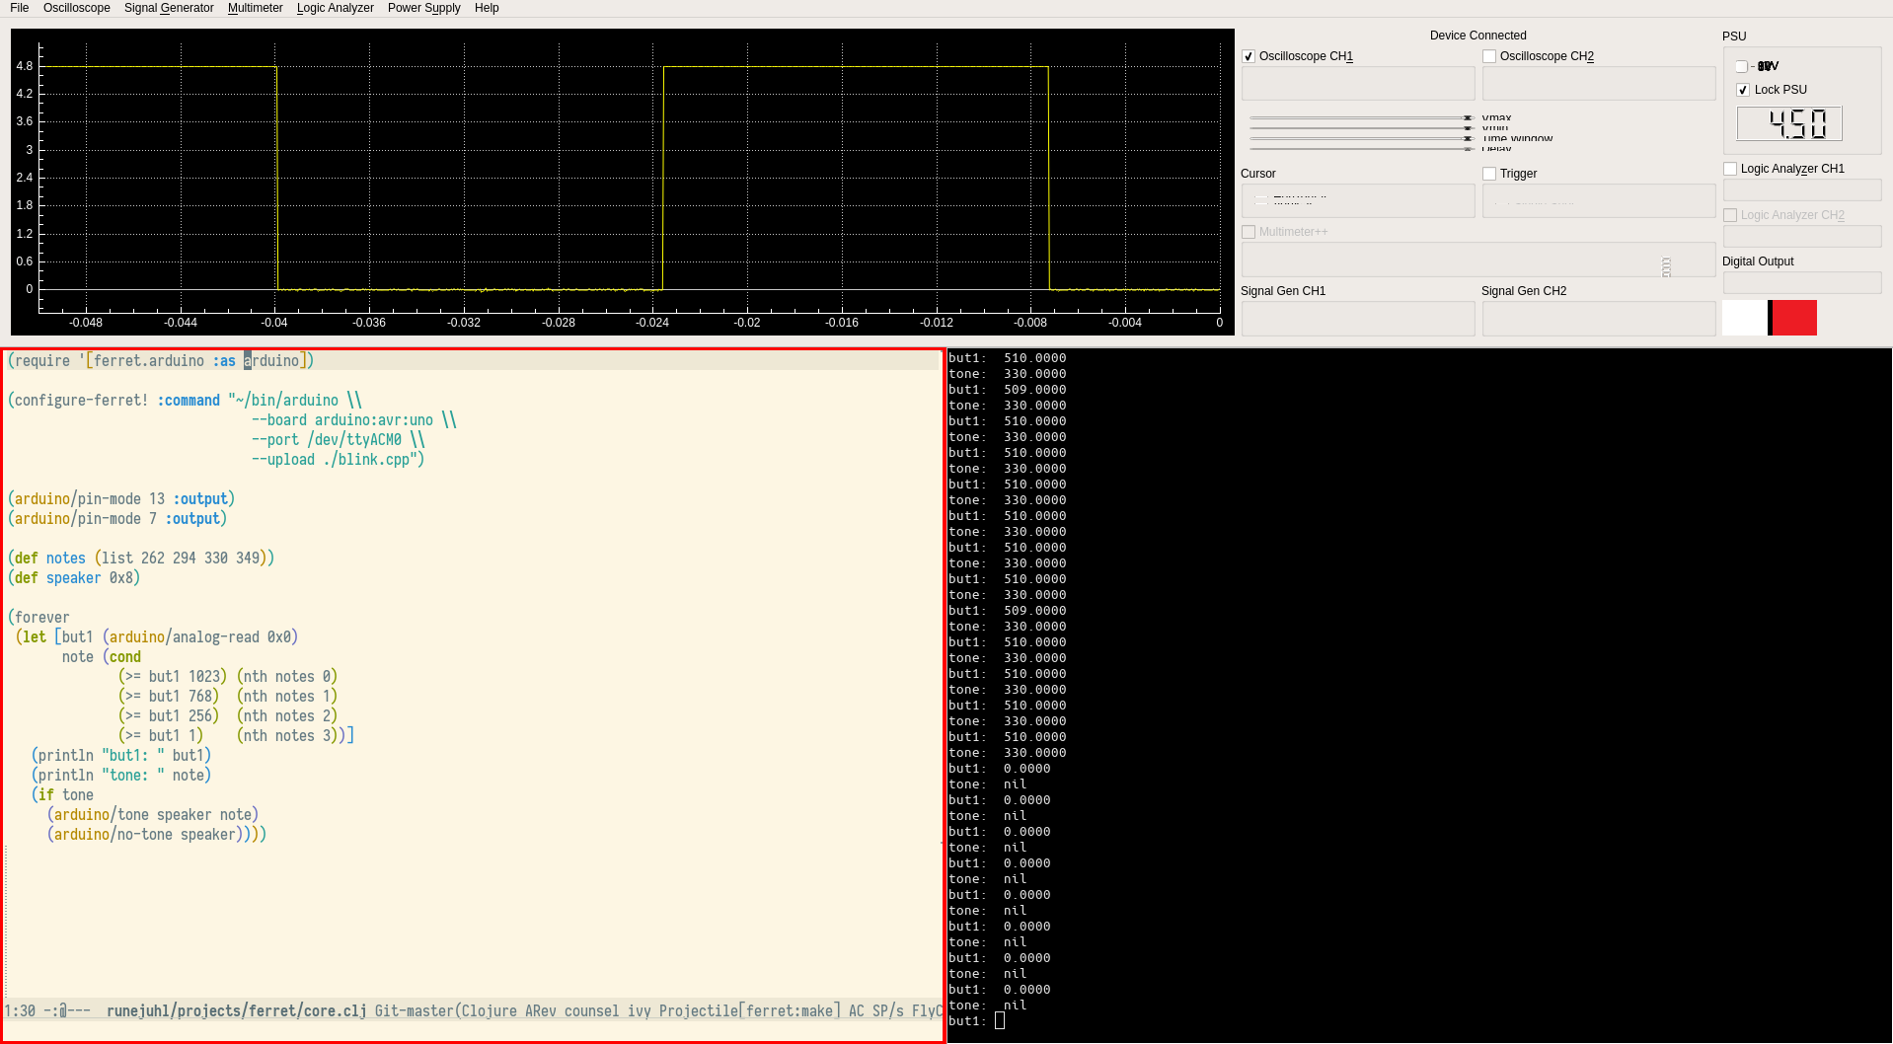Image resolution: width=1893 pixels, height=1044 pixels.
Task: Click the 'analog-read 0x0' expression
Action: click(x=200, y=637)
